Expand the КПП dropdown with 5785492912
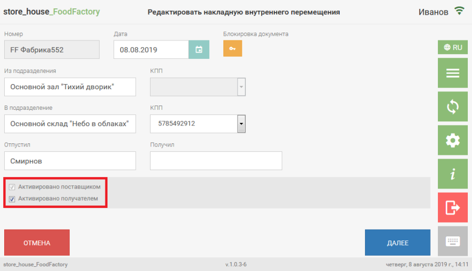Screen dimensions: 472x271 (x=241, y=124)
